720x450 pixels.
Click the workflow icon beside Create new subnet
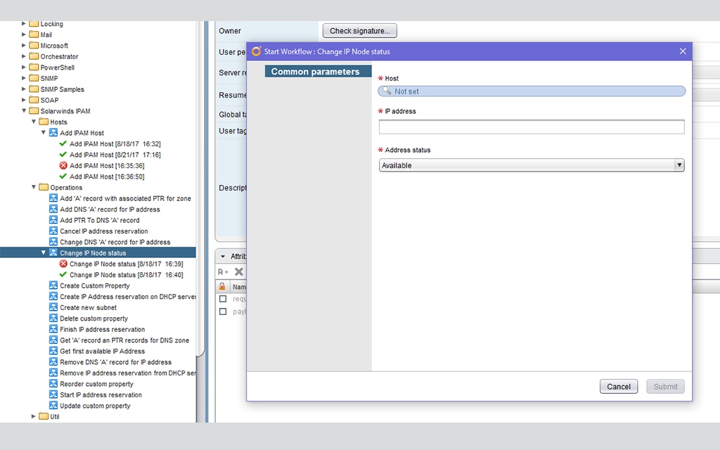click(x=54, y=307)
